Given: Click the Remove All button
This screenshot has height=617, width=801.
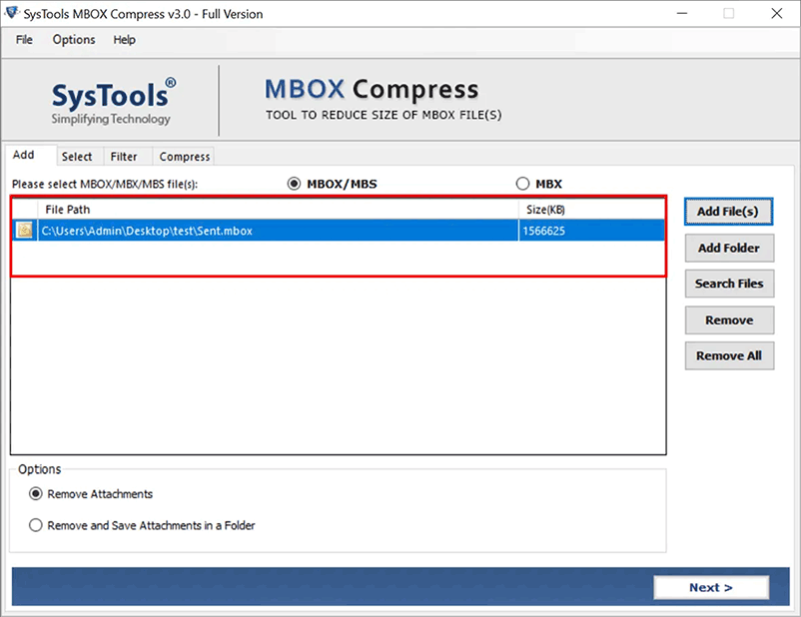Looking at the screenshot, I should click(x=728, y=355).
